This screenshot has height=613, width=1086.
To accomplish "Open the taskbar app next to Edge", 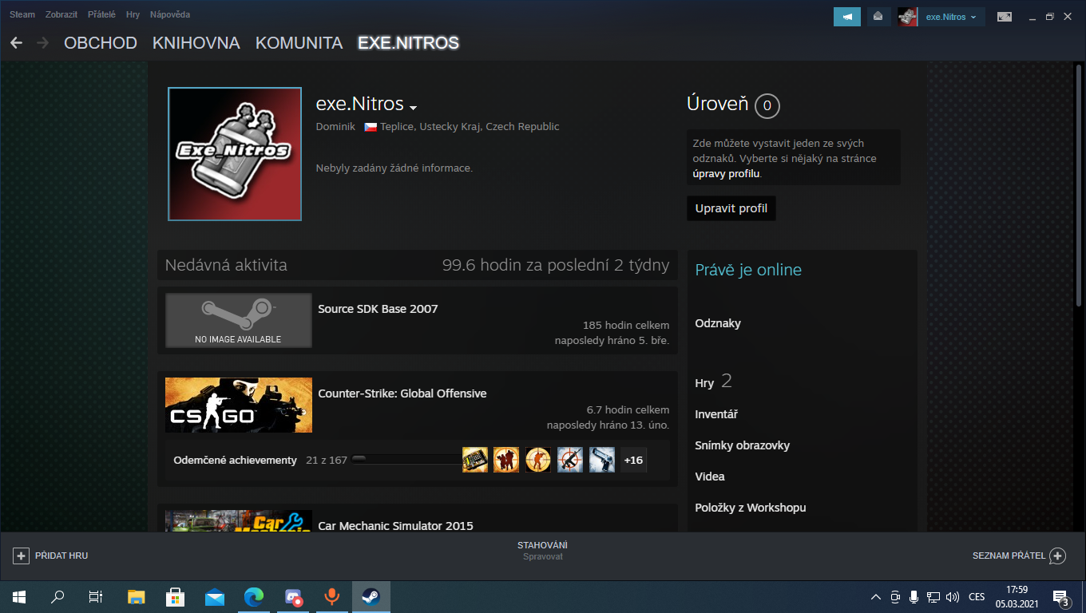I will [x=292, y=597].
